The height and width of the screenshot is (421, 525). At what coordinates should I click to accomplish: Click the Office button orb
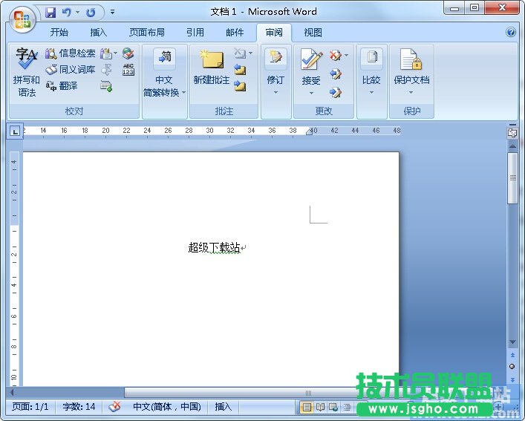[22, 19]
